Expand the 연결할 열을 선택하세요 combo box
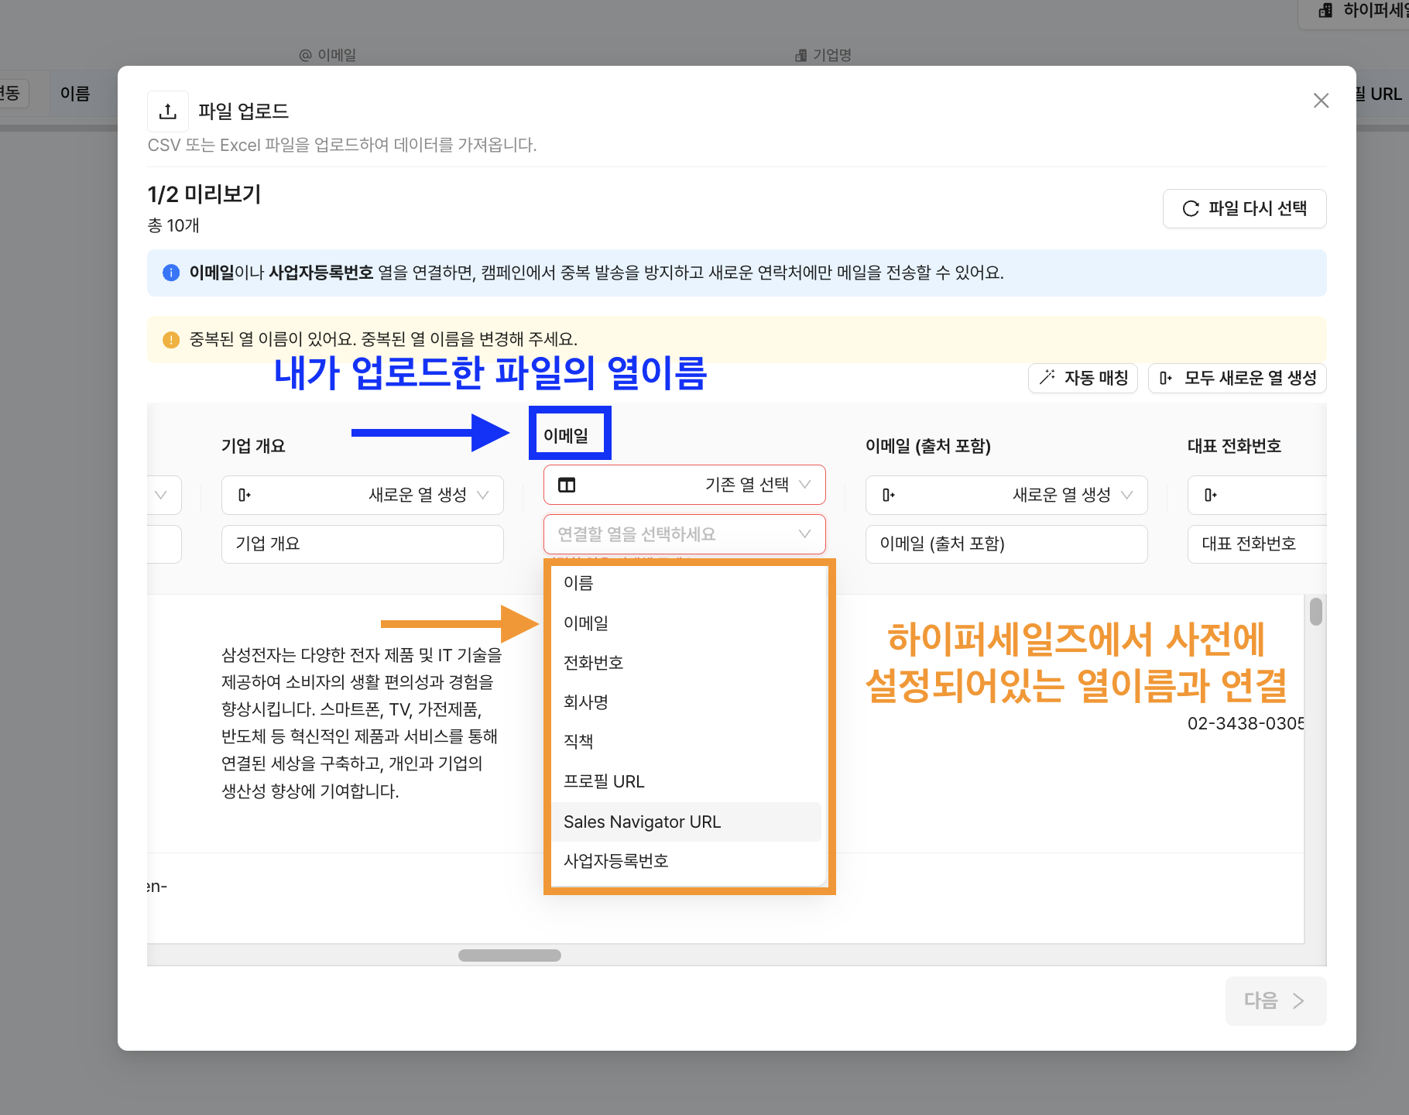Viewport: 1409px width, 1115px height. point(684,534)
